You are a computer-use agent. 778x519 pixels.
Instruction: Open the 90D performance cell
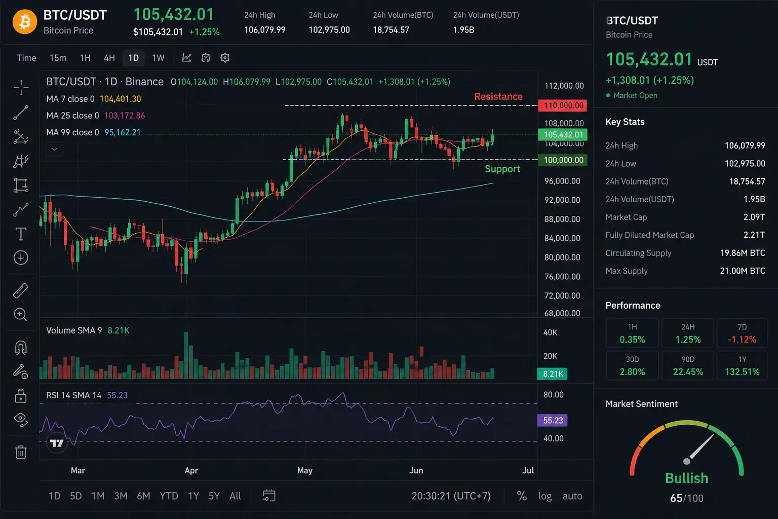(x=688, y=365)
